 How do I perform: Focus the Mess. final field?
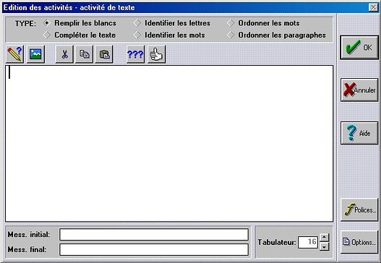pos(154,250)
